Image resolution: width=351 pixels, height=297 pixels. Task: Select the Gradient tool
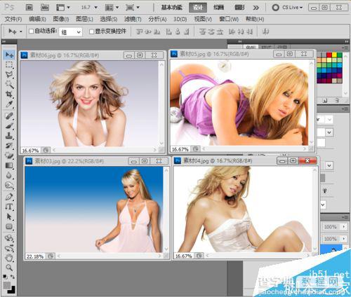pyautogui.click(x=9, y=165)
